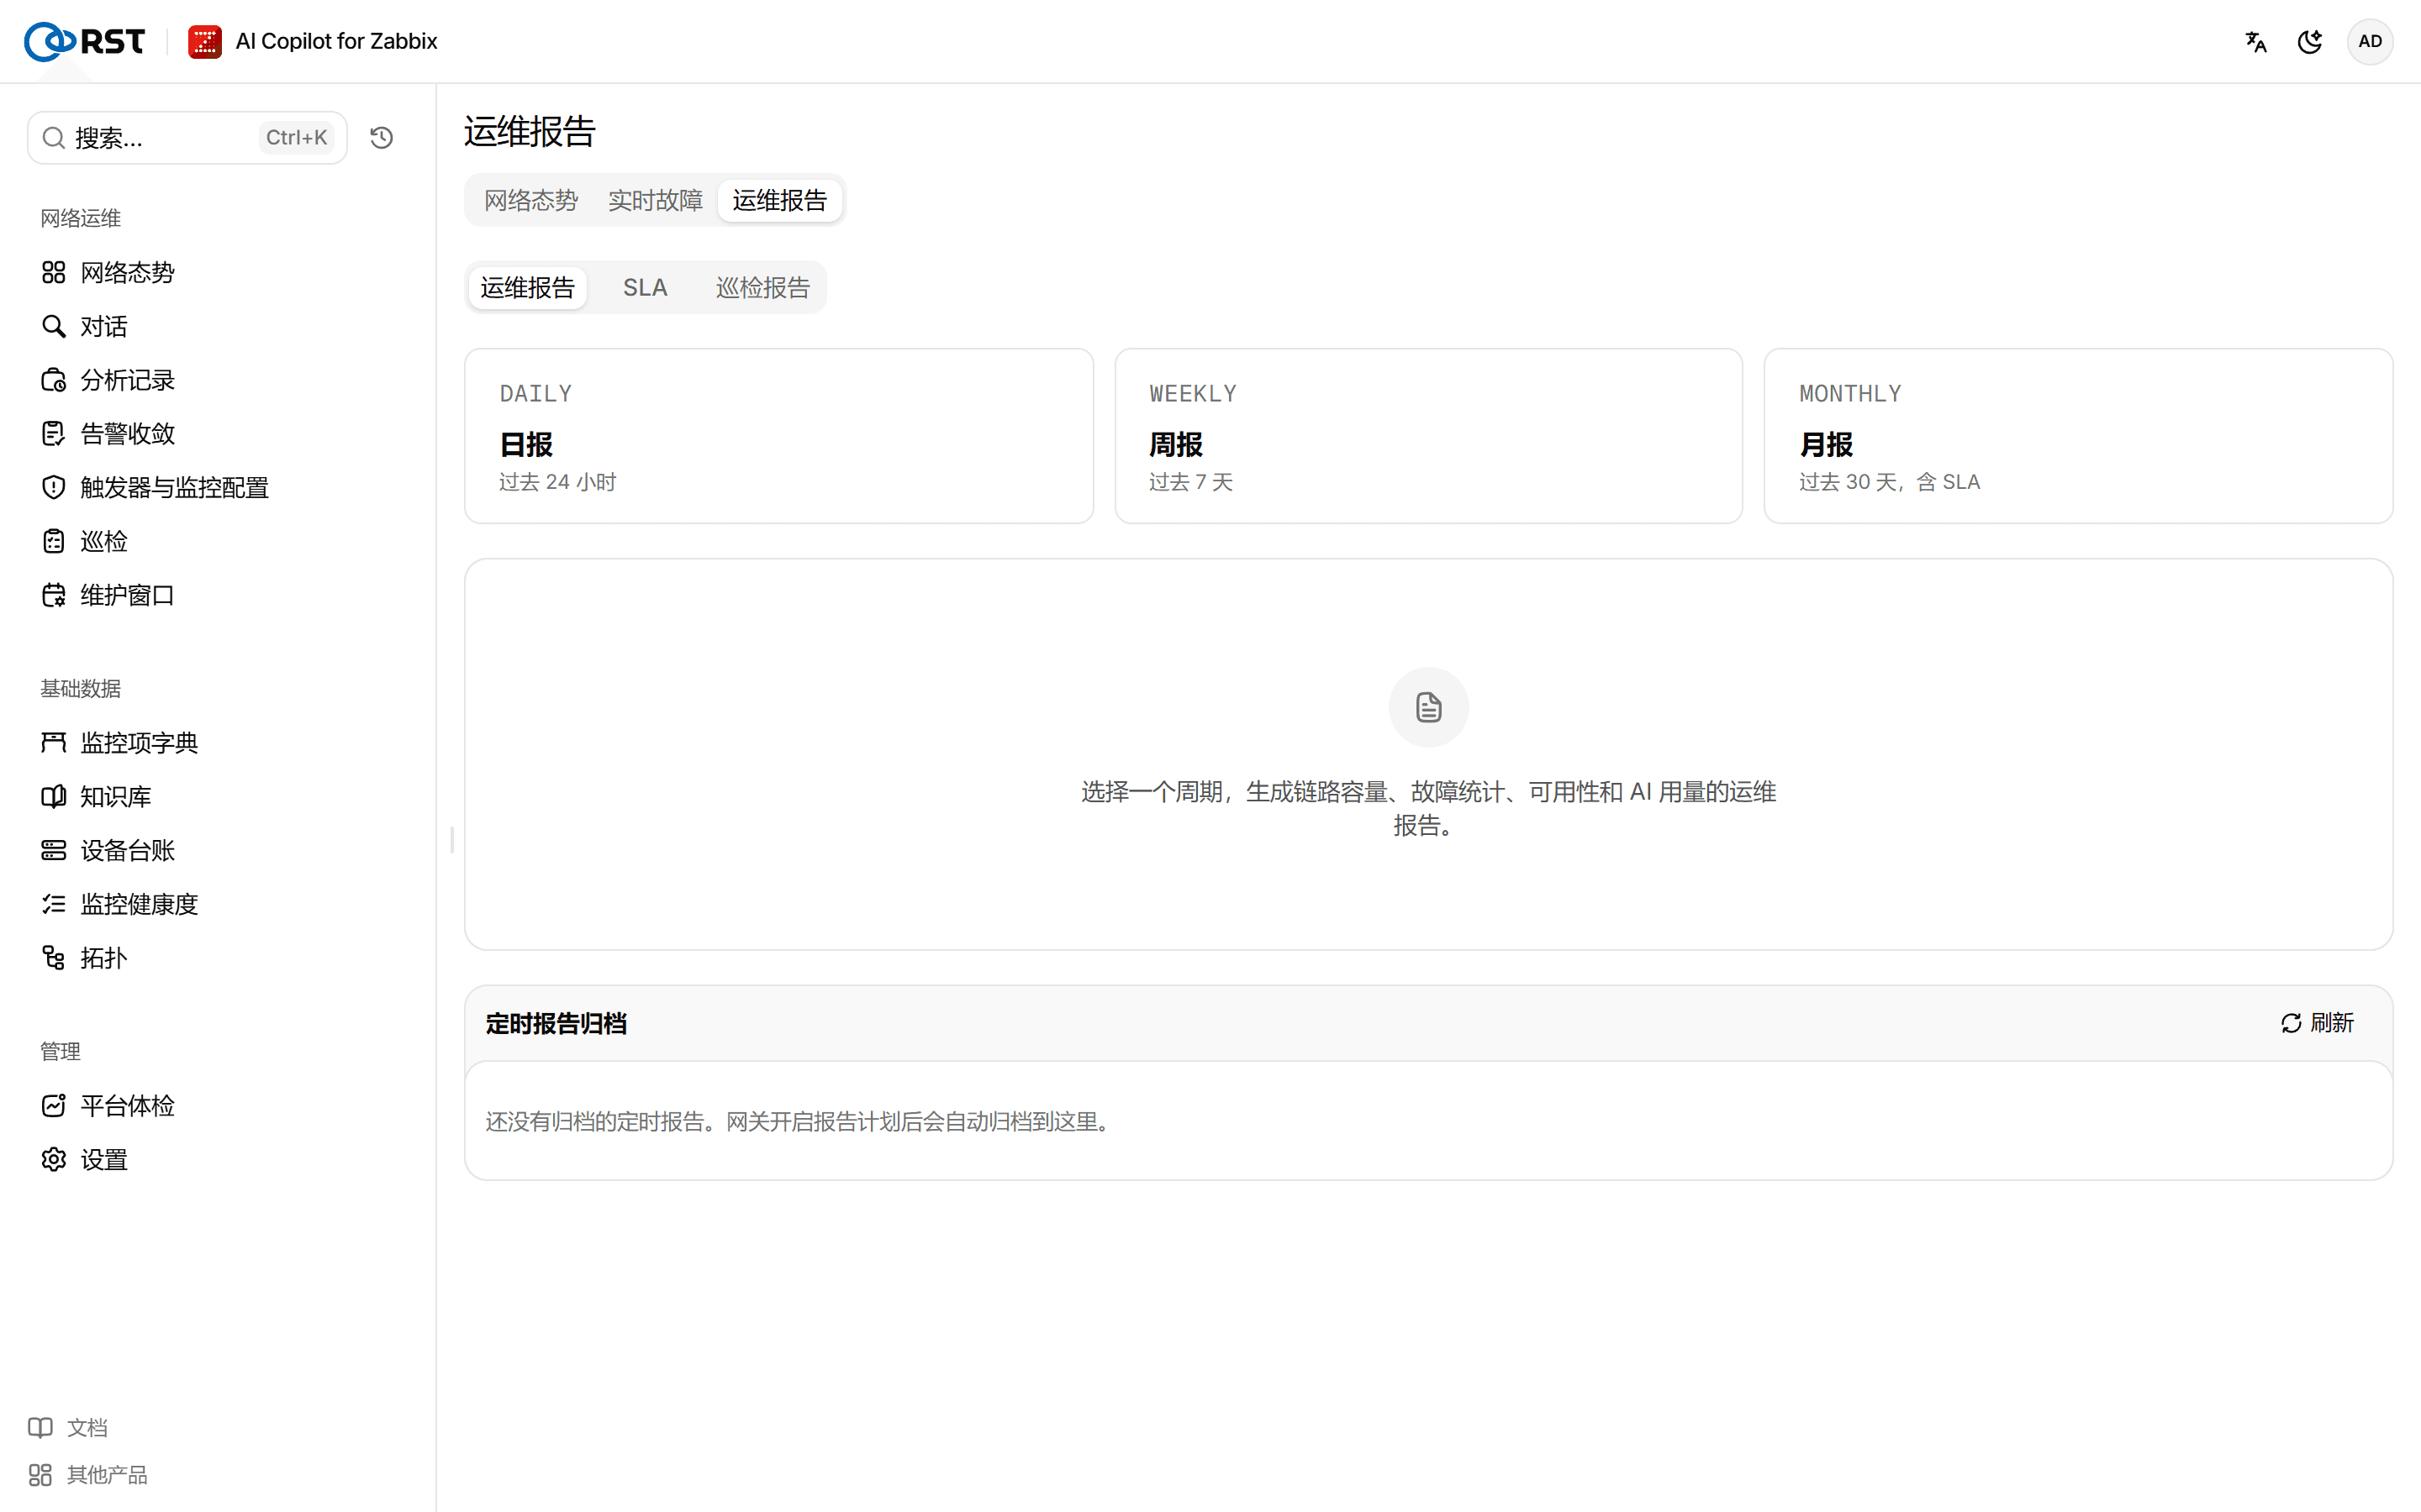2421x1512 pixels.
Task: Select the top-level 运维报告 tab
Action: coord(779,200)
